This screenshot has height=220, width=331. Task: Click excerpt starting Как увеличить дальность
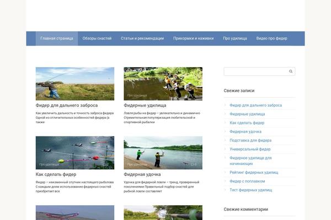pyautogui.click(x=74, y=118)
